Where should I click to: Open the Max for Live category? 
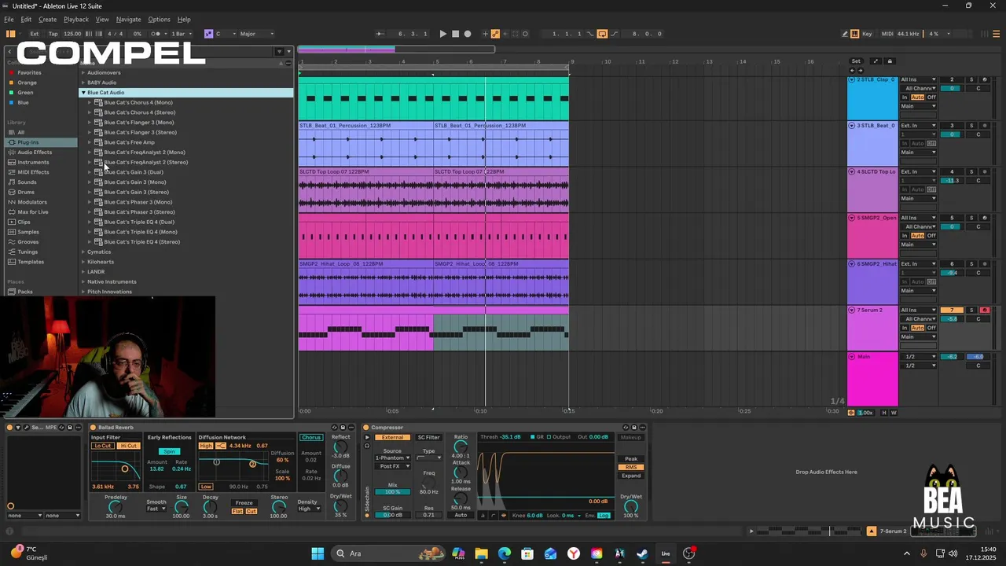point(33,212)
